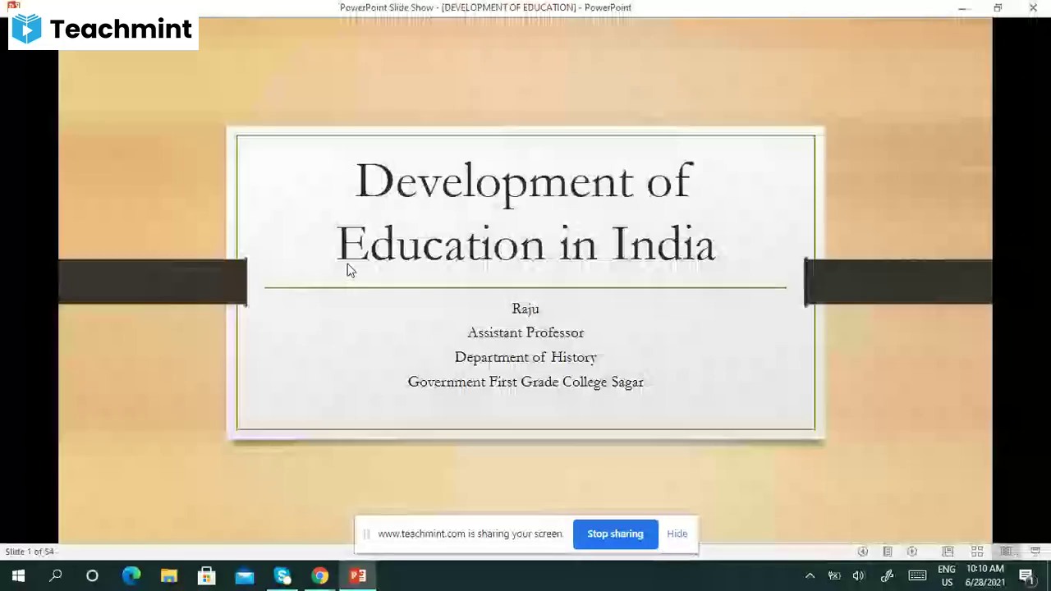Open the Mail app from taskbar
The image size is (1051, 591).
245,576
